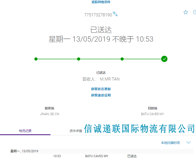Switch to the 货件详情 tab
This screenshot has width=196, height=159.
click(76, 131)
